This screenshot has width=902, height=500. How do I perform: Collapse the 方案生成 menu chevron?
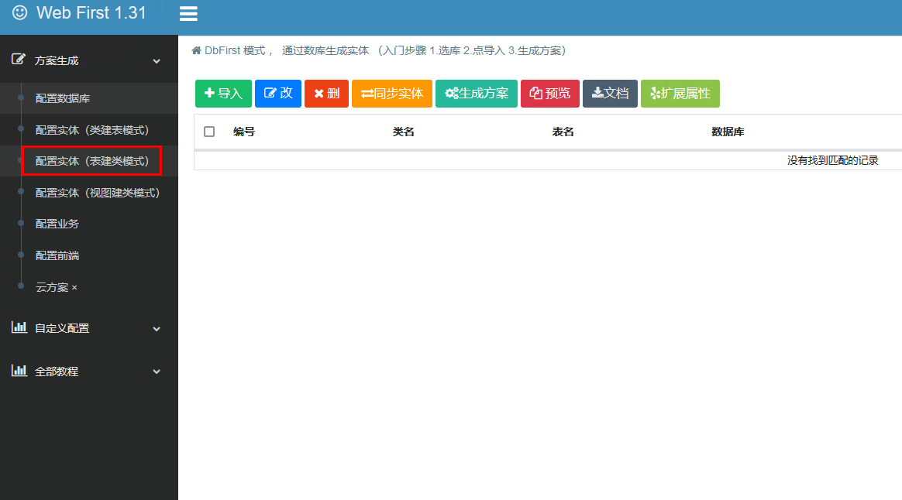point(157,61)
